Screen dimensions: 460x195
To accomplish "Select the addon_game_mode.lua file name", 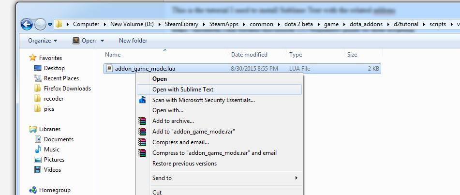I will [145, 69].
